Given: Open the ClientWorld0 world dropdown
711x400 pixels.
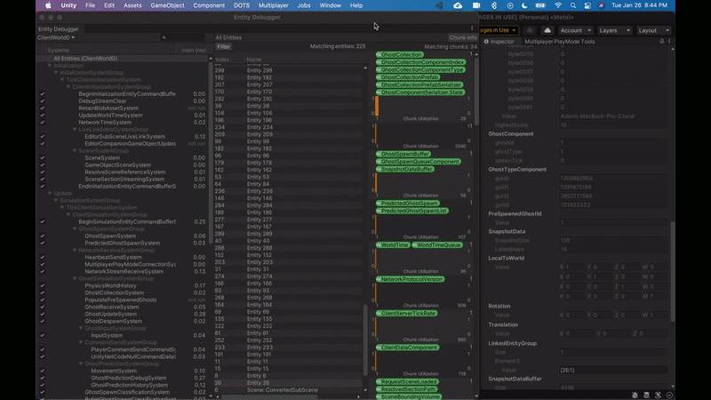Looking at the screenshot, I should (56, 38).
